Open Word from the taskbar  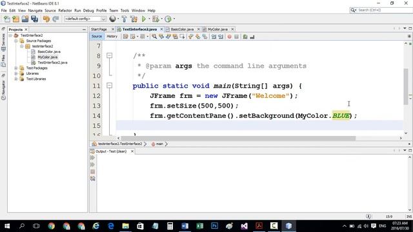click(x=185, y=226)
